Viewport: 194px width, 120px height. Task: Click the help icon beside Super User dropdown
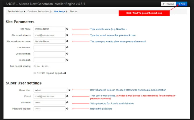click(70, 90)
